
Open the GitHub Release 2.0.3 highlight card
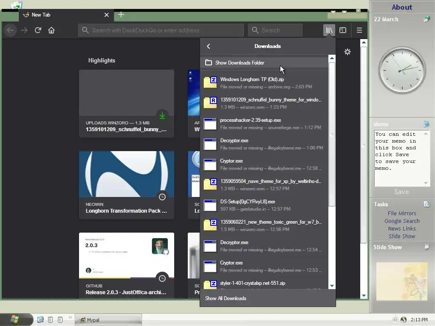[x=127, y=265]
